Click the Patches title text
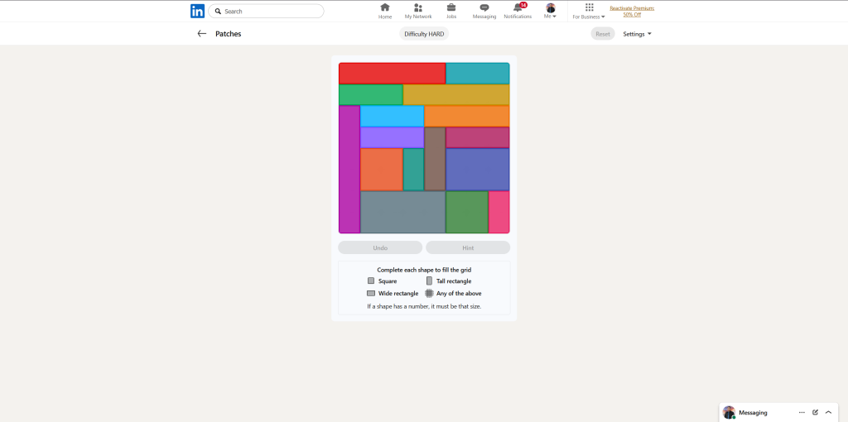 229,34
